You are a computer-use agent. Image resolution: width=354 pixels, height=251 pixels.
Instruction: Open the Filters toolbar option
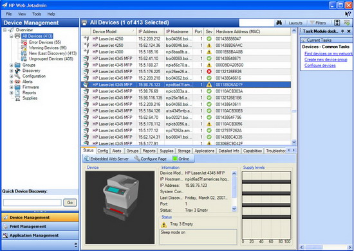(x=318, y=23)
